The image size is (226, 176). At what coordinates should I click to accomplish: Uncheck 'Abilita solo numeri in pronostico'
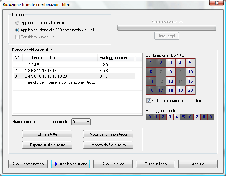coord(149,101)
